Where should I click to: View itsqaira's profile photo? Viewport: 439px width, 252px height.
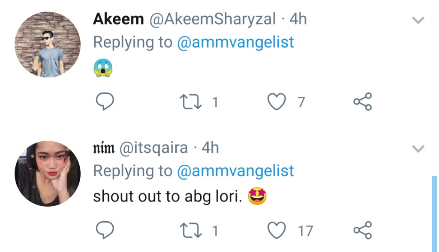coord(48,174)
